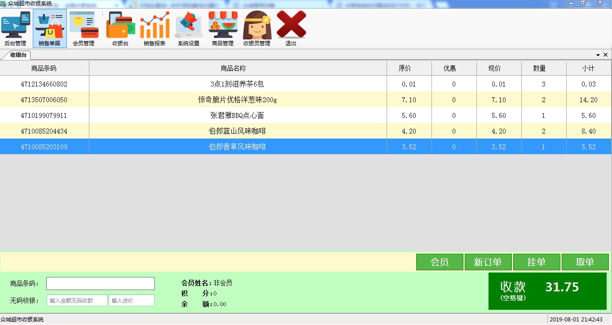The width and height of the screenshot is (612, 325).
Task: Click 取单 to retrieve held order
Action: 585,262
